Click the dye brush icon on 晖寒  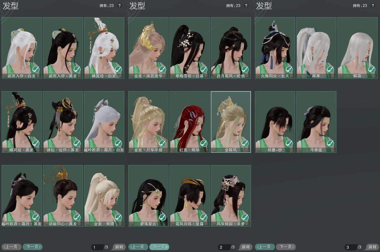(x=330, y=69)
